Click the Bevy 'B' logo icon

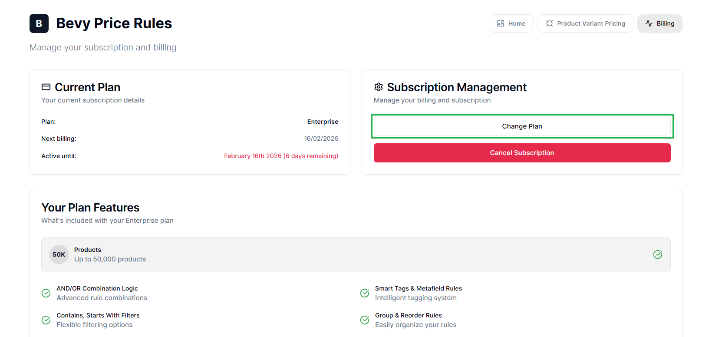pyautogui.click(x=39, y=23)
